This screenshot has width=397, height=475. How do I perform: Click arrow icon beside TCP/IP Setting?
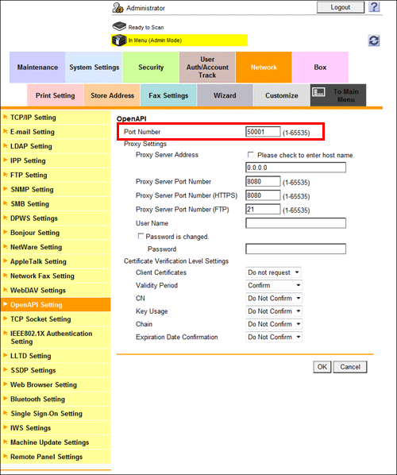pyautogui.click(x=5, y=117)
